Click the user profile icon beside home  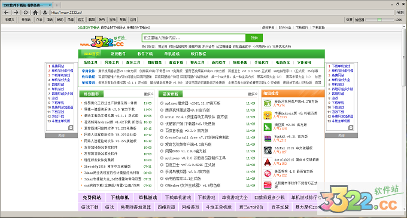pyautogui.click(x=45, y=12)
